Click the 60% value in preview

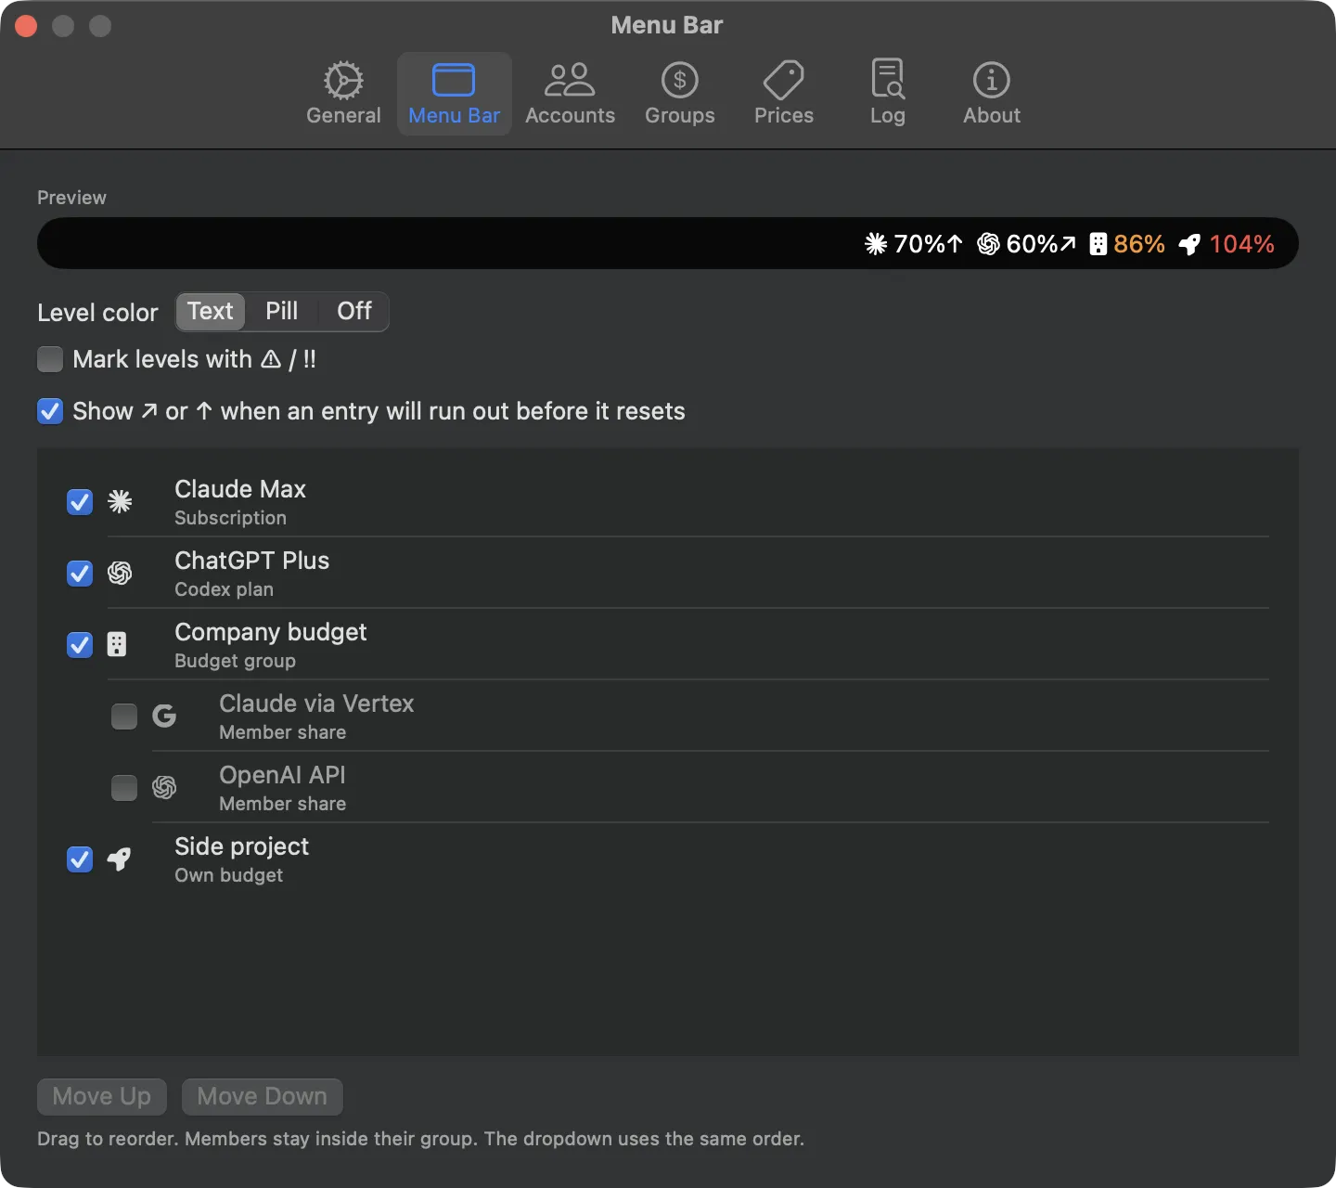point(1032,244)
